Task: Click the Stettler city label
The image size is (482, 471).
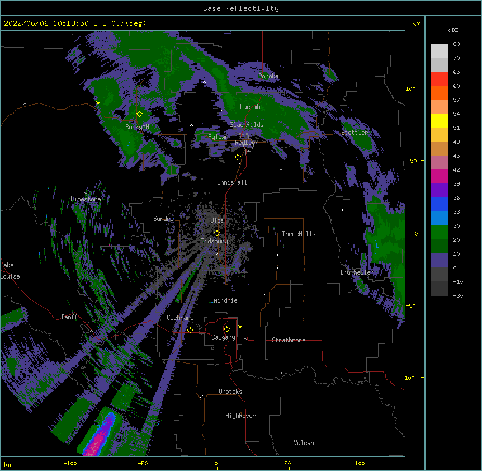Action: pyautogui.click(x=355, y=133)
